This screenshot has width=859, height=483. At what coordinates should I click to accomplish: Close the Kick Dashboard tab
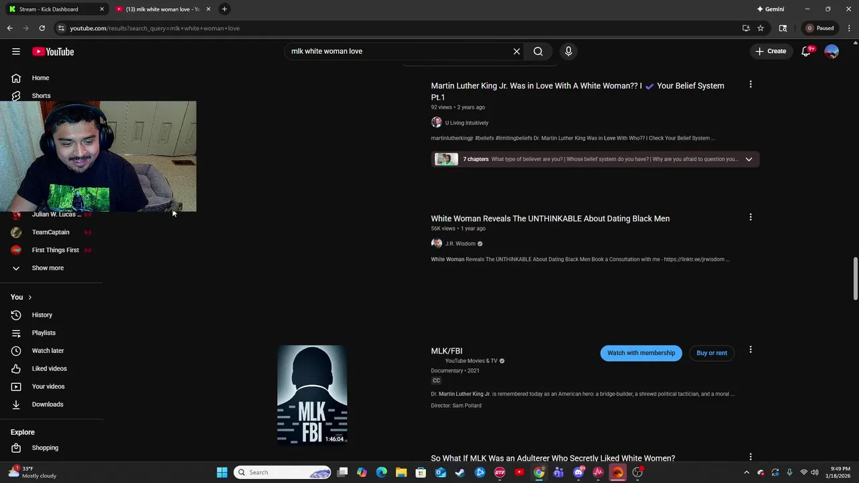102,9
